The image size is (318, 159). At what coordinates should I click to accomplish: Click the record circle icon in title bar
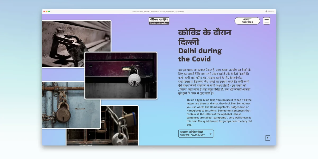click(266, 11)
